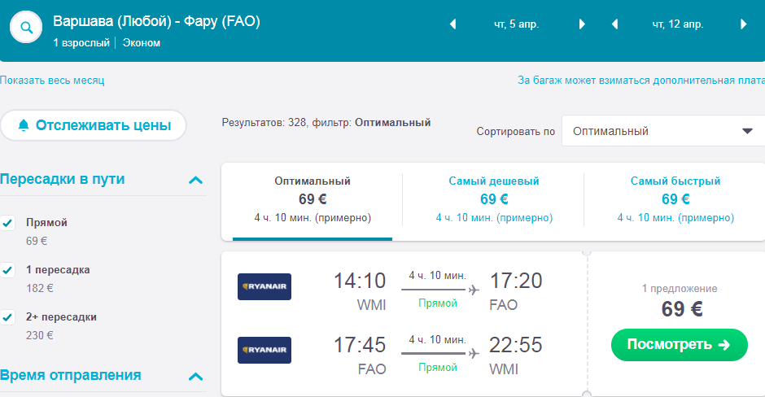Open the Показать весь месяц link
Image resolution: width=765 pixels, height=397 pixels.
click(x=52, y=81)
